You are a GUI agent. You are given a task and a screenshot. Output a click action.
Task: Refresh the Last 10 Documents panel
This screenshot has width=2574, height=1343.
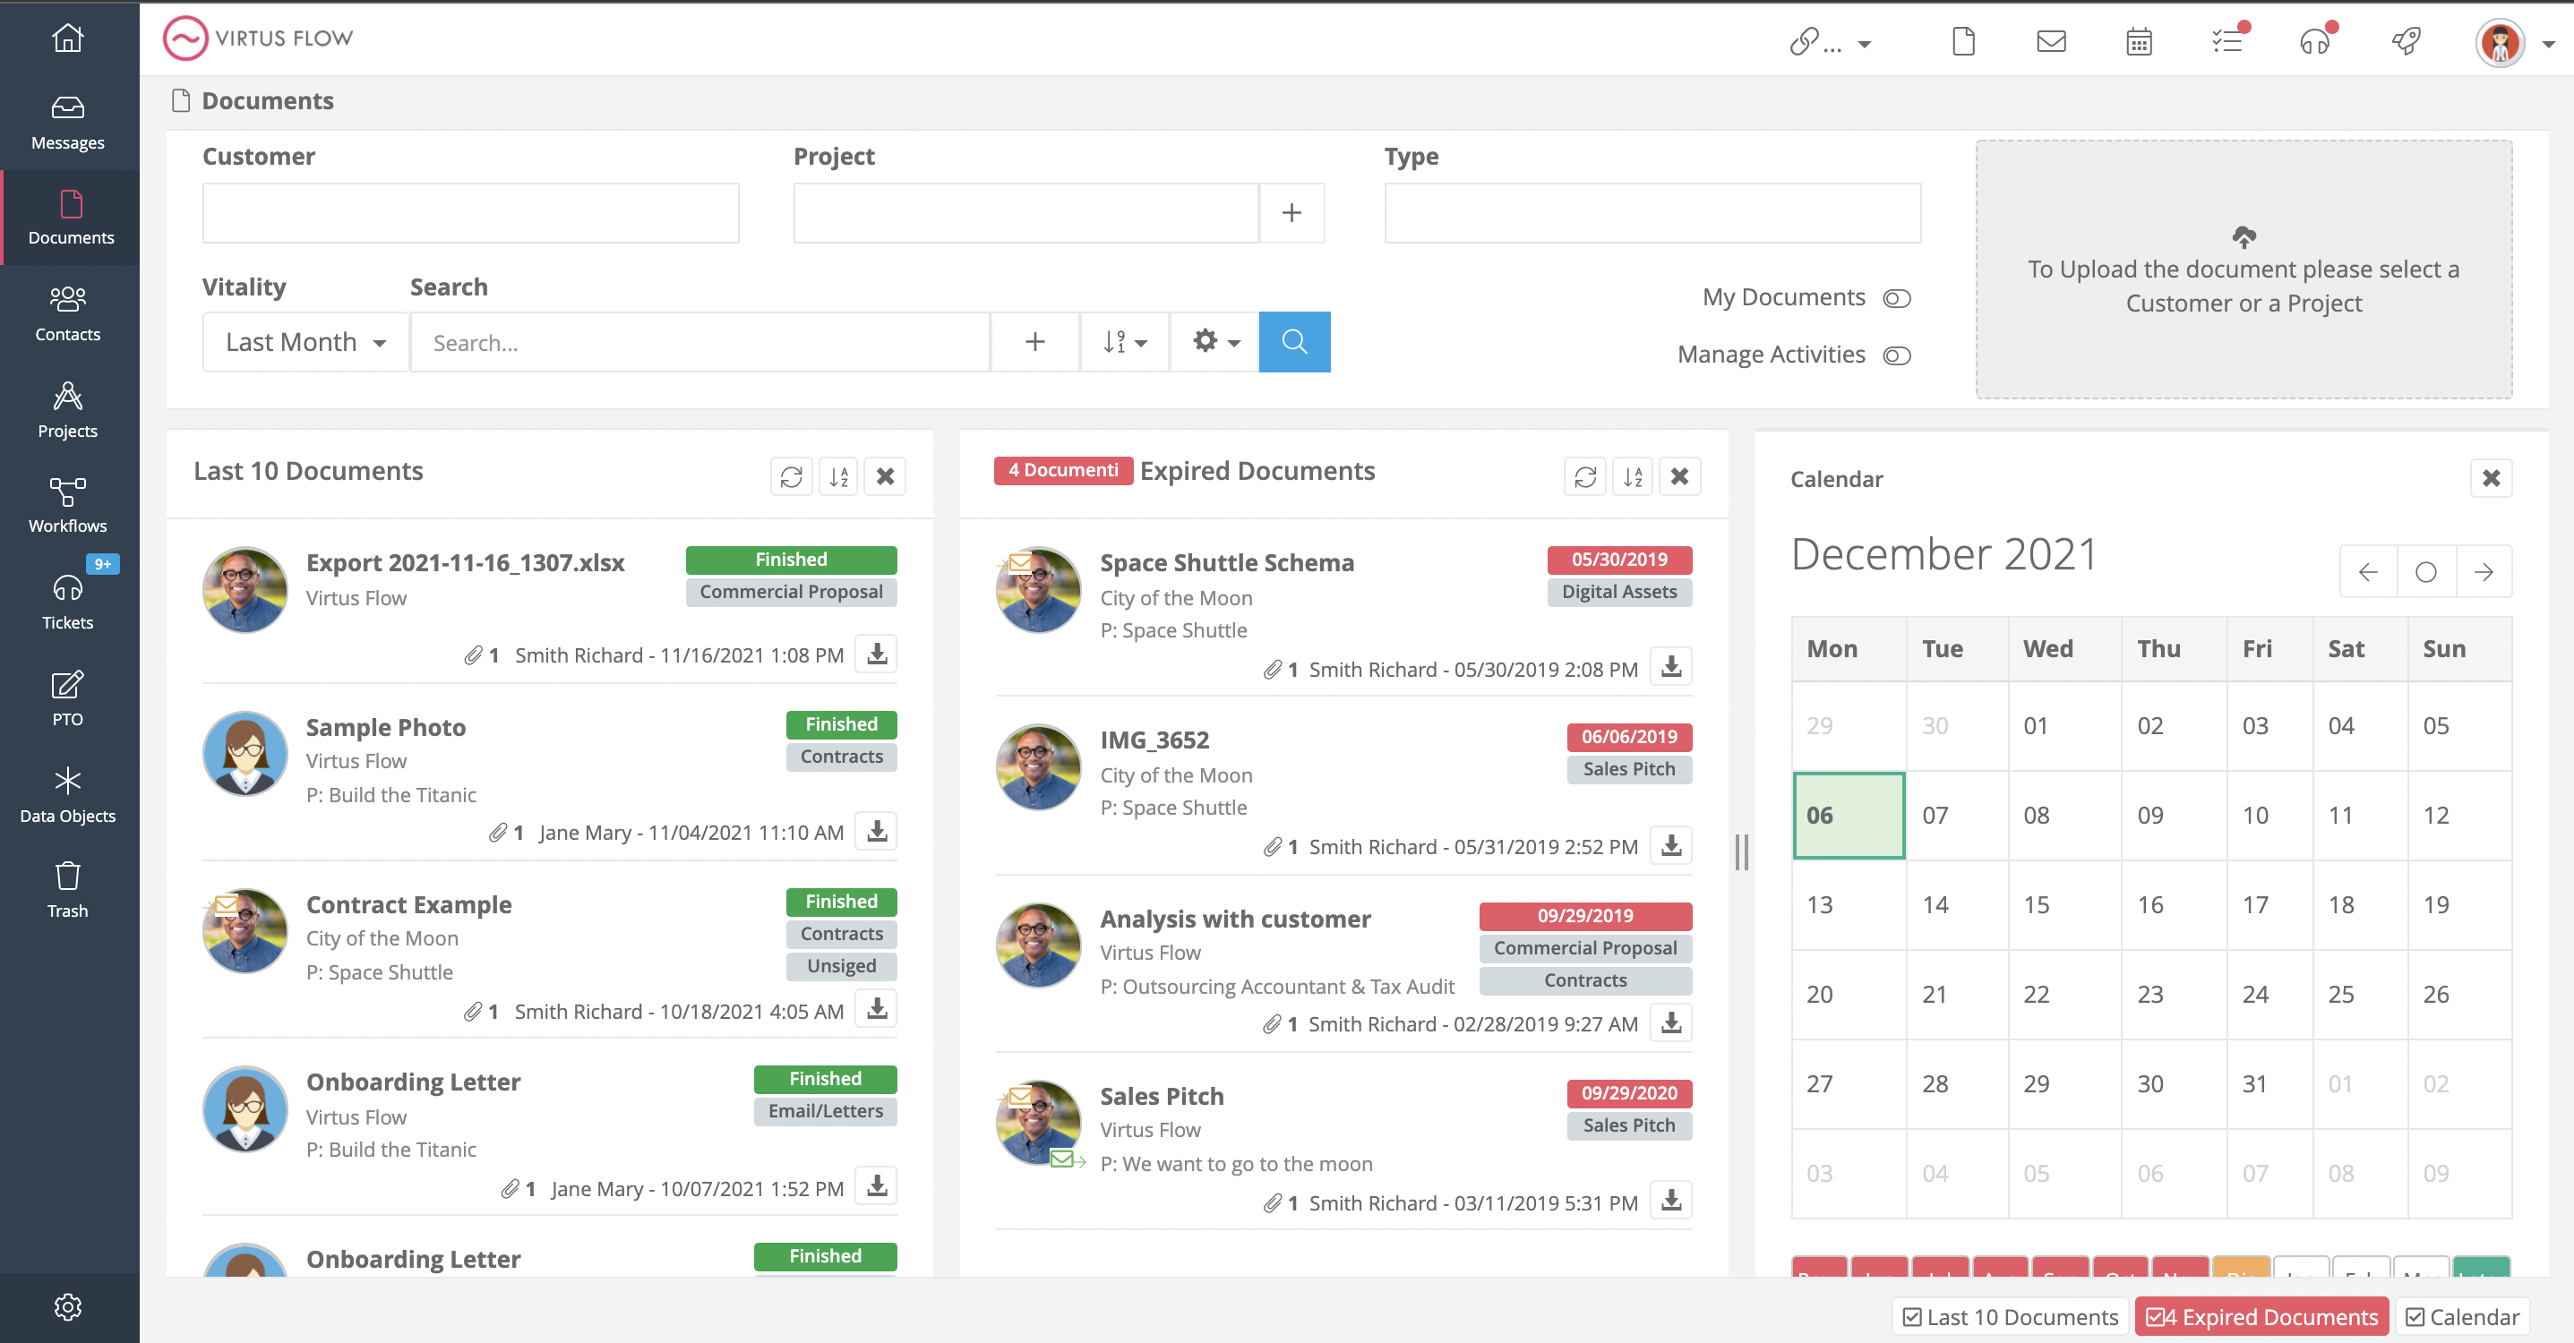coord(791,476)
